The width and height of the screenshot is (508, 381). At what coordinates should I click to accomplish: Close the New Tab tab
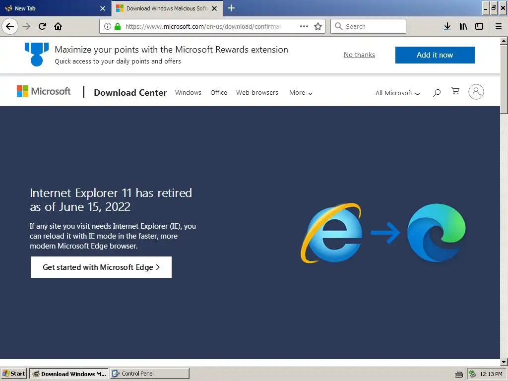[x=103, y=8]
